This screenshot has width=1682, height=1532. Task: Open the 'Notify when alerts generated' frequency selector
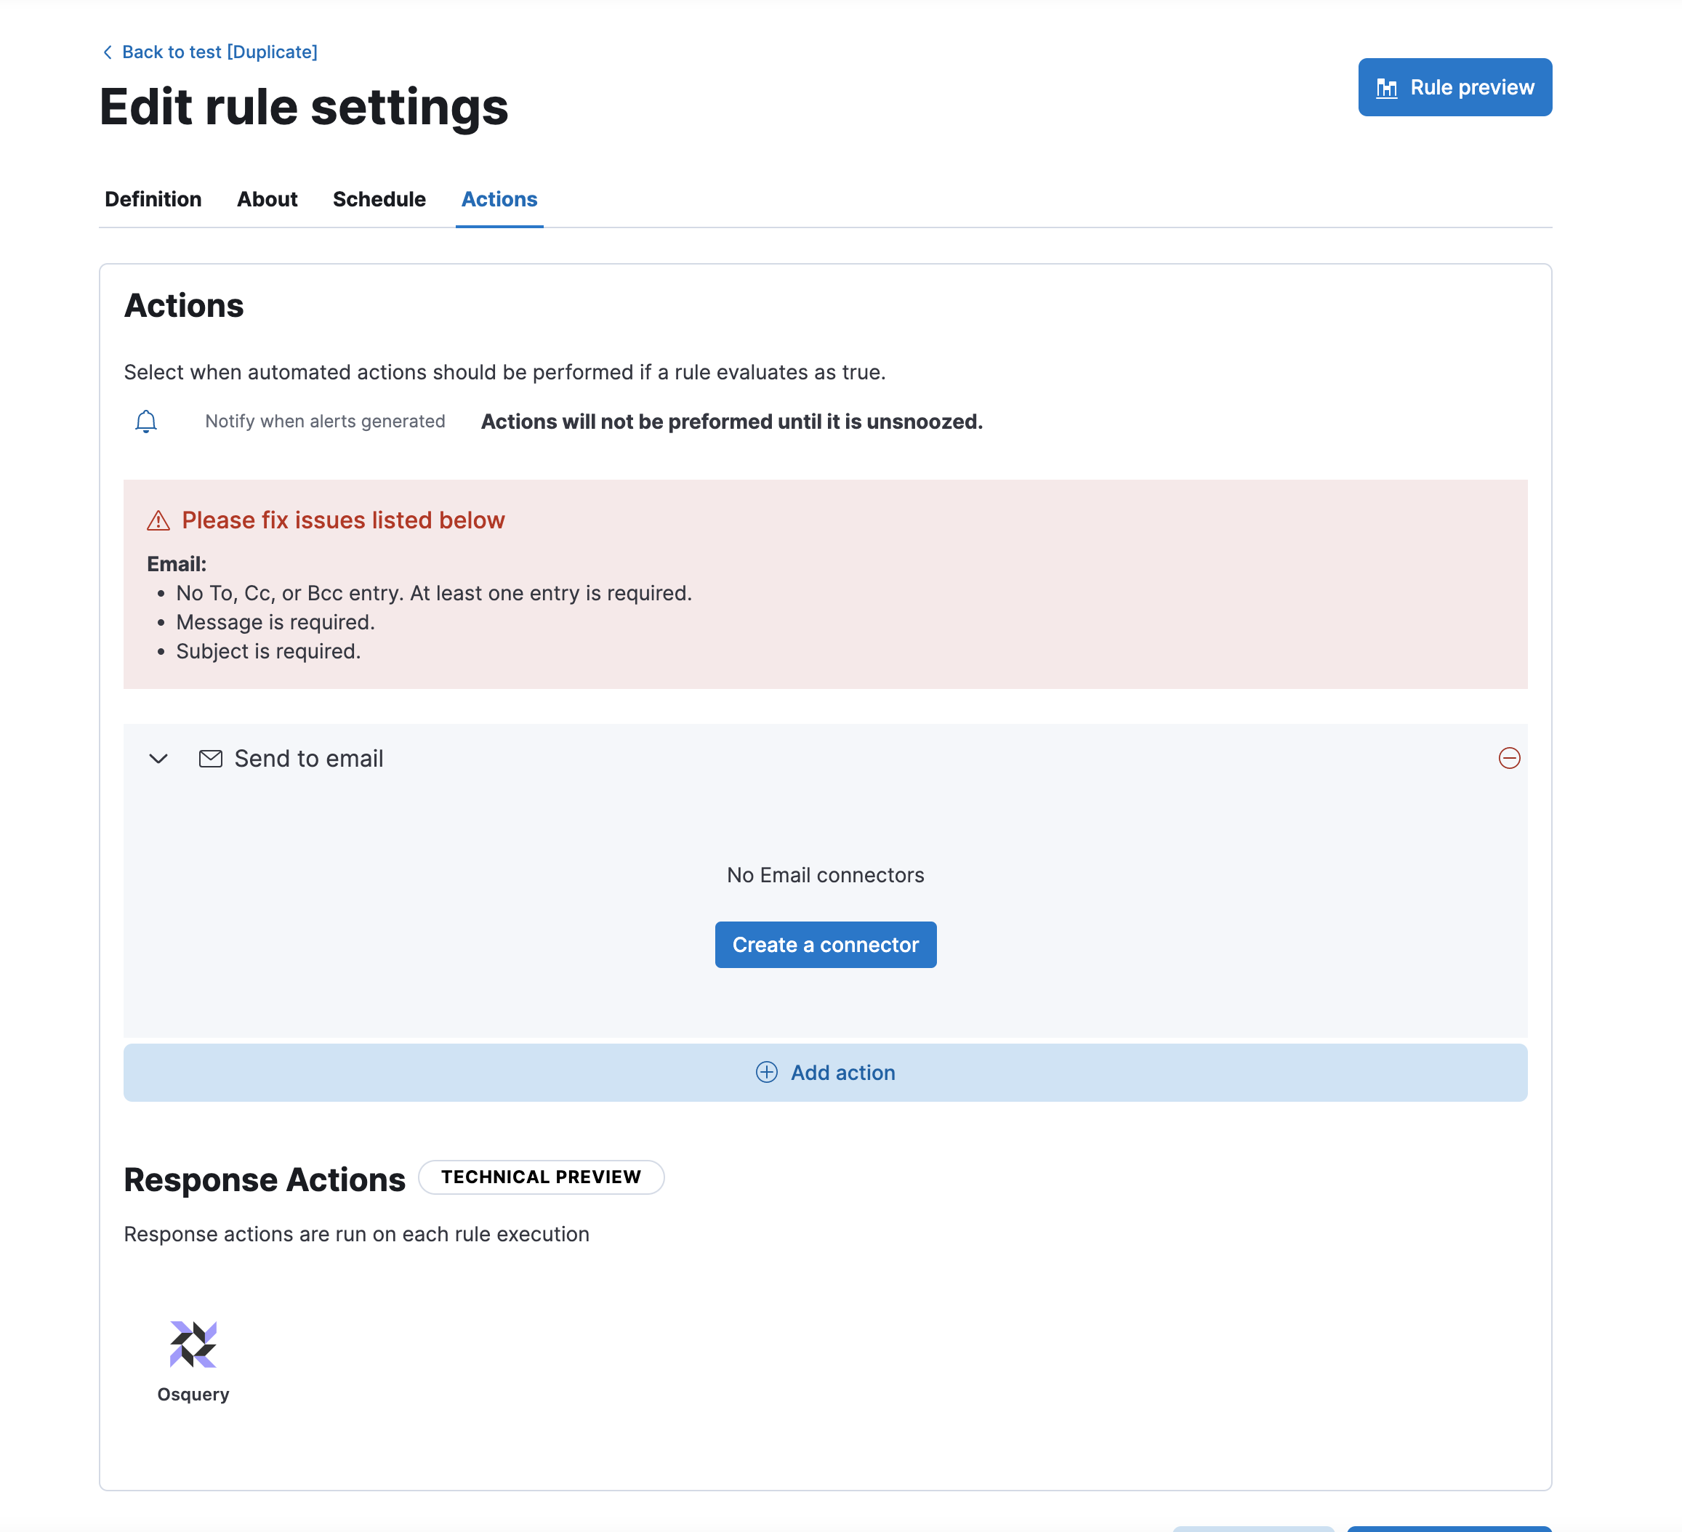(x=325, y=421)
